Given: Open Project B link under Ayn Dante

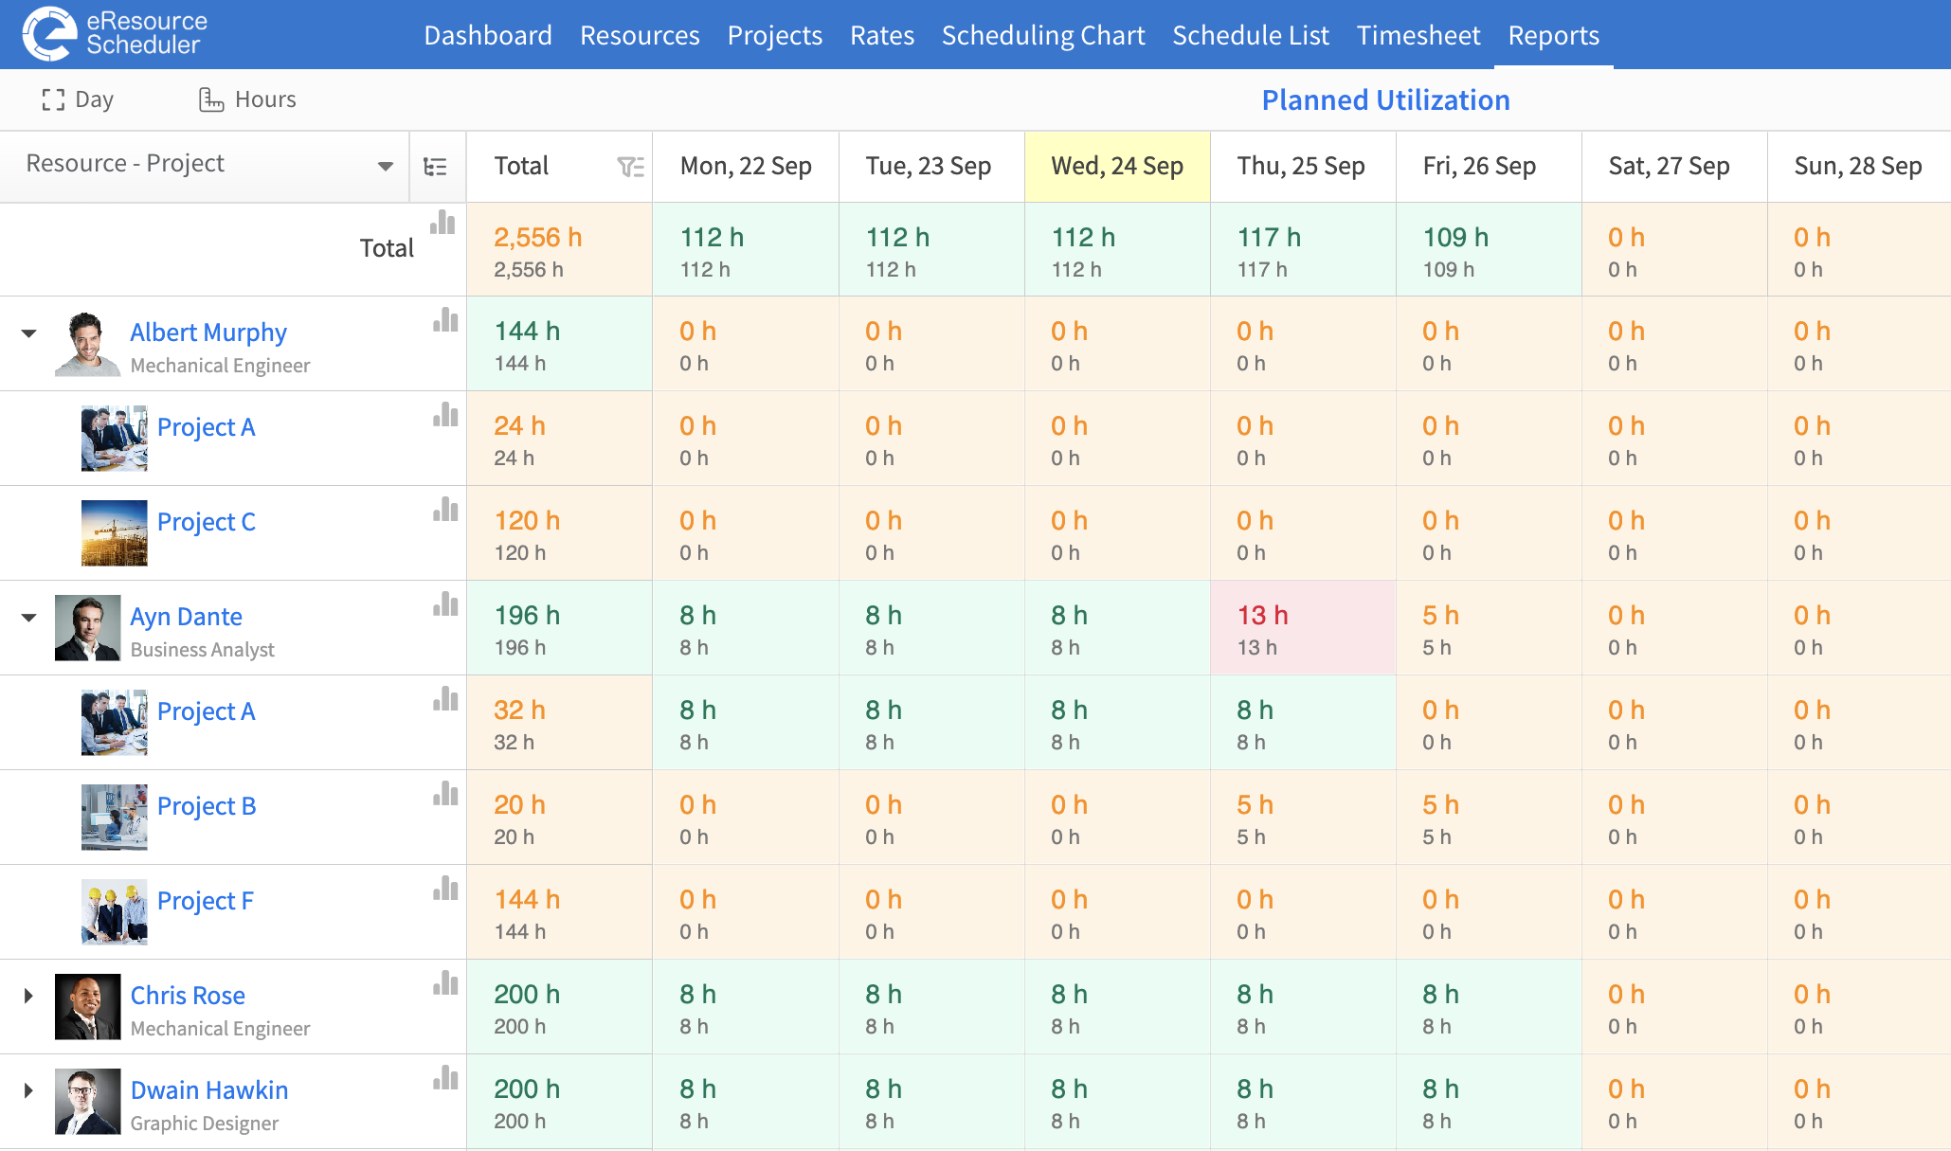Looking at the screenshot, I should click(207, 806).
